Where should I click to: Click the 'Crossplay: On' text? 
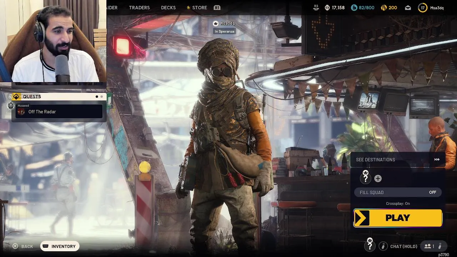pos(398,203)
